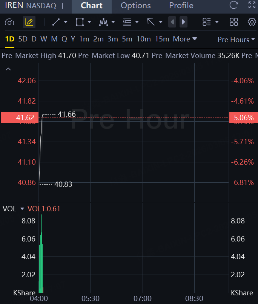The image size is (258, 304).
Task: Expand the VOL indicator dropdown
Action: (22, 209)
